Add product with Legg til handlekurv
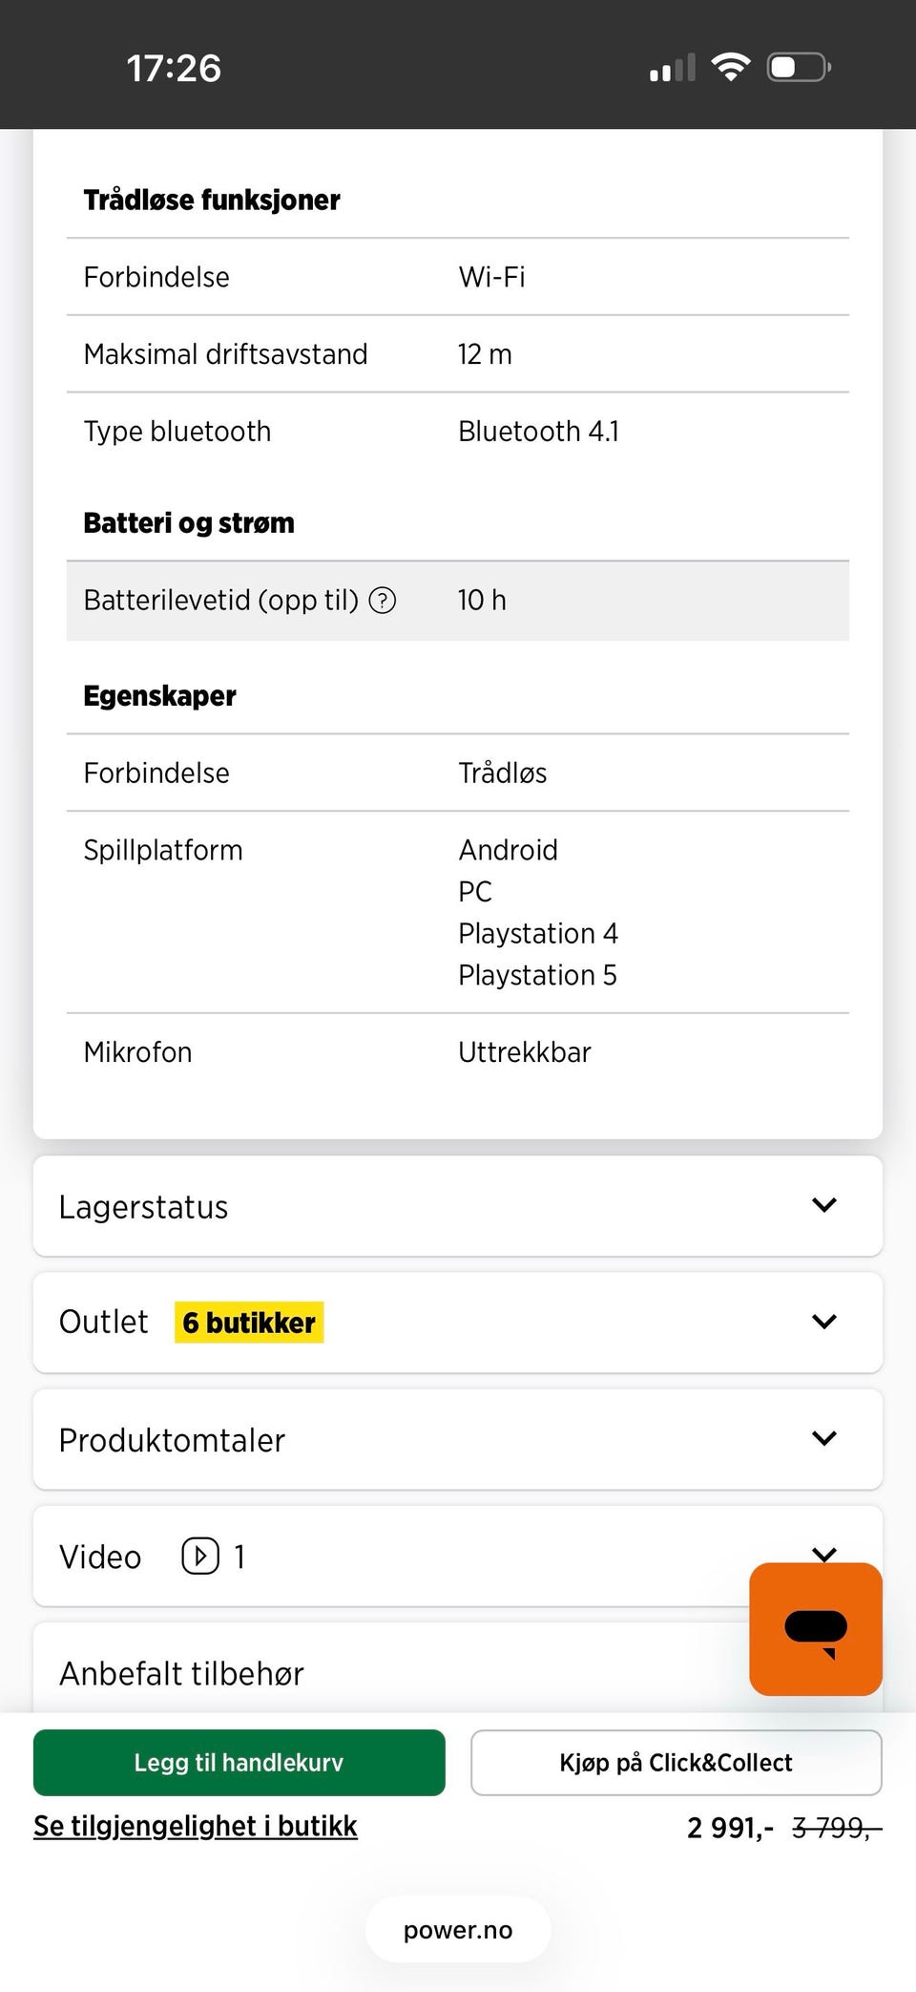 click(239, 1763)
